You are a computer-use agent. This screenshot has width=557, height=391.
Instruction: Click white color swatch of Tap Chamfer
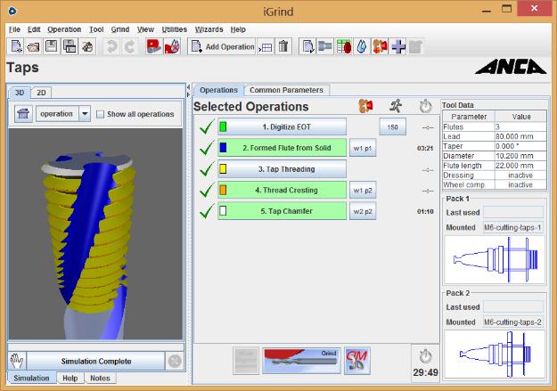click(223, 211)
